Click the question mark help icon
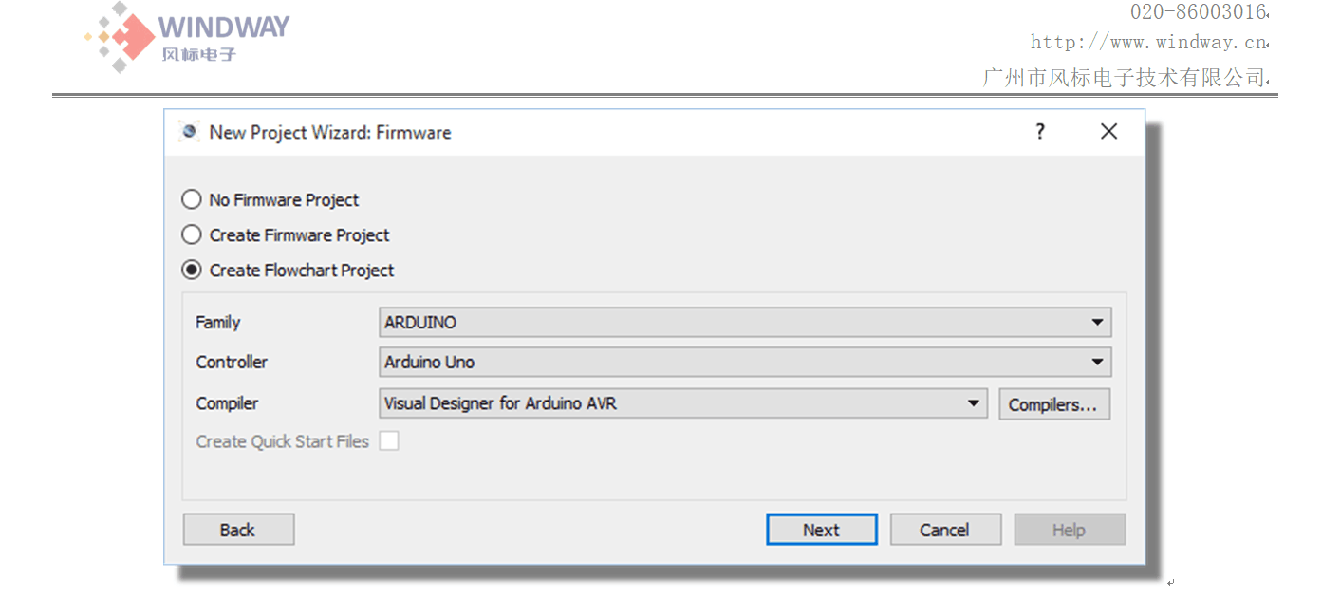 pos(1040,131)
